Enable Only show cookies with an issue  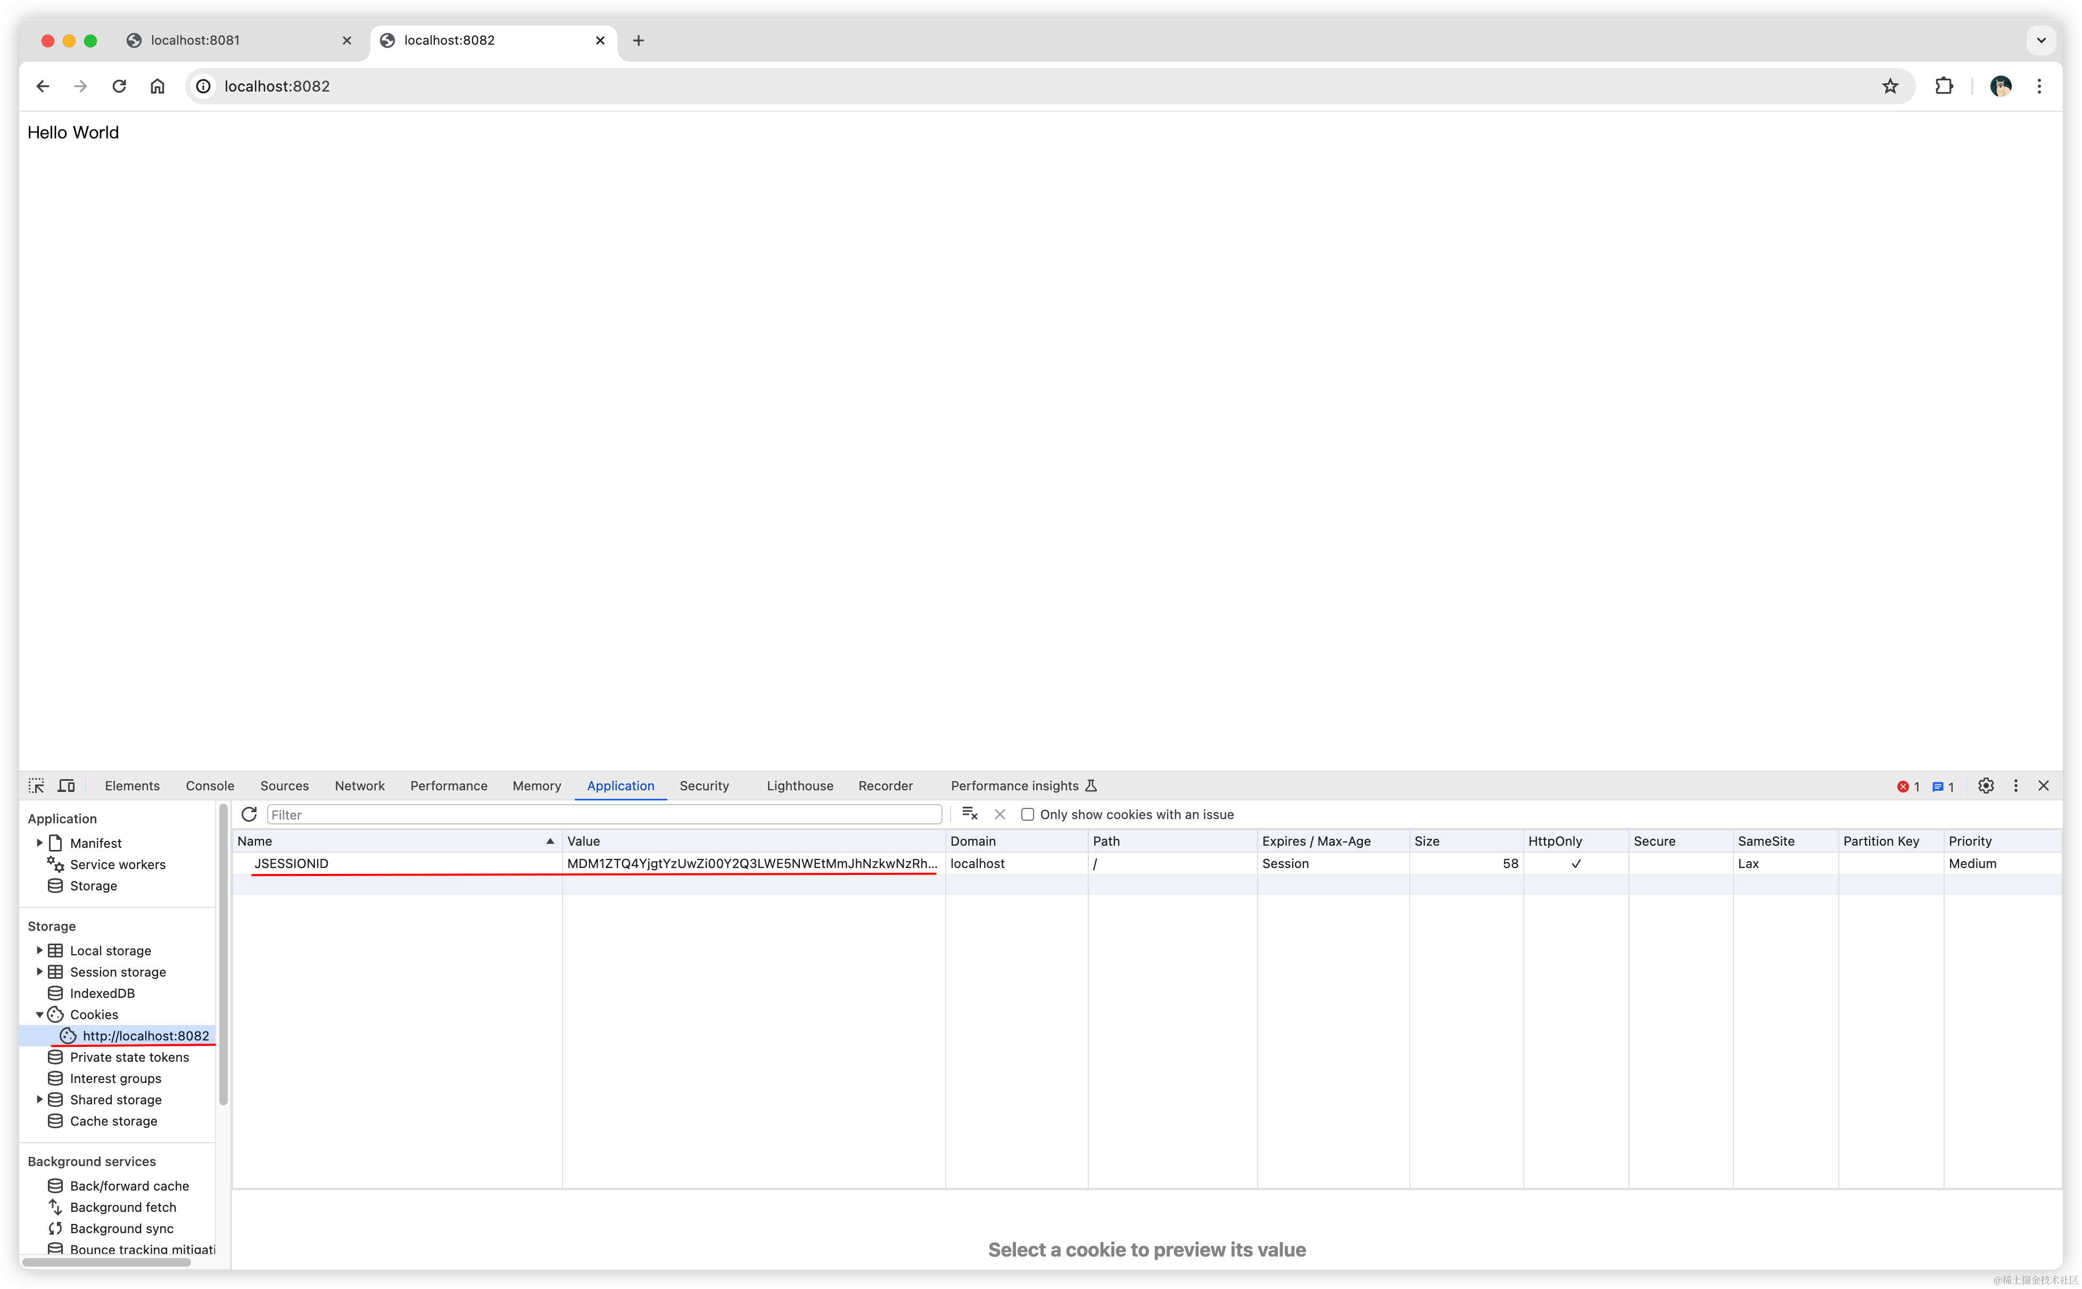(1027, 814)
